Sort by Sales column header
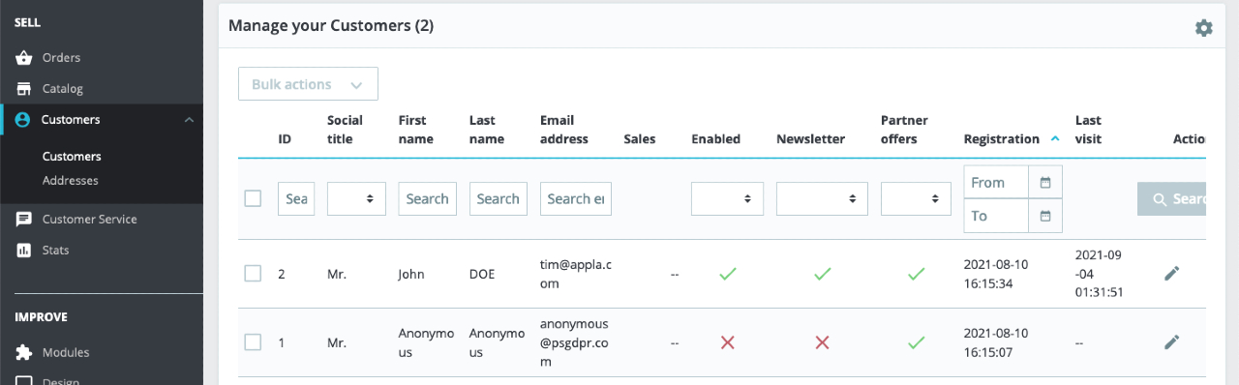Screen dimensions: 1239x385 tap(640, 139)
